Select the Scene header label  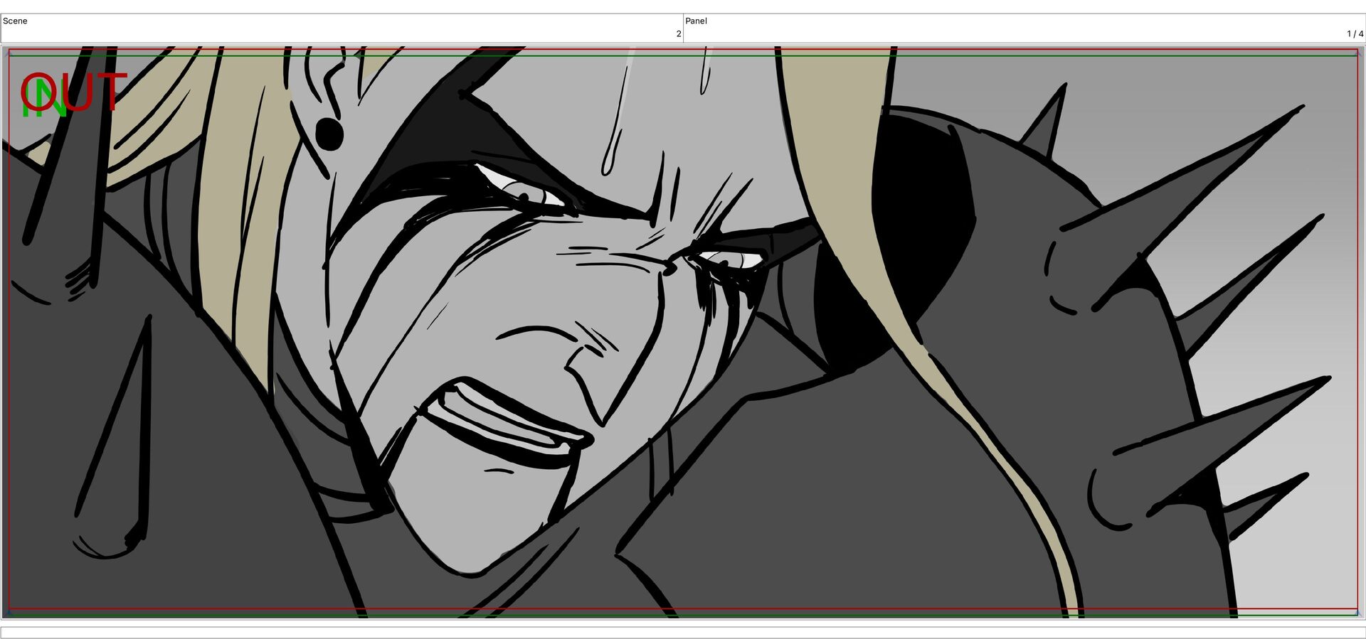click(15, 21)
